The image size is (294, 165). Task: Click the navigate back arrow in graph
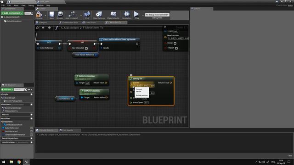tap(43, 27)
